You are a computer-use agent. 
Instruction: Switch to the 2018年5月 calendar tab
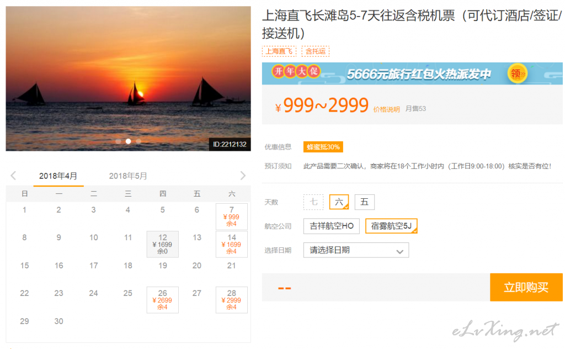point(128,176)
